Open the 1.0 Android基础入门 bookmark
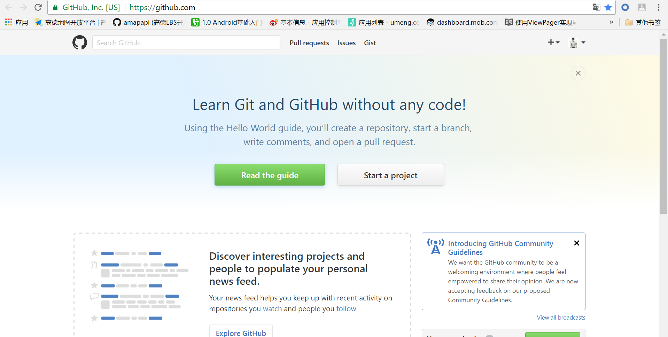The image size is (668, 337). pos(226,22)
